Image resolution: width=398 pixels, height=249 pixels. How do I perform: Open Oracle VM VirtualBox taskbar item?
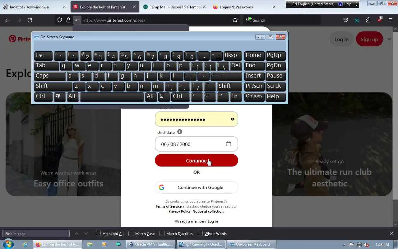[x=151, y=244]
